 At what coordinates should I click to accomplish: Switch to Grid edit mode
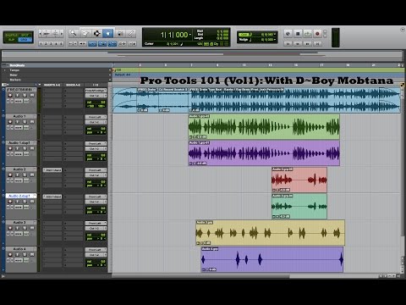(x=25, y=40)
